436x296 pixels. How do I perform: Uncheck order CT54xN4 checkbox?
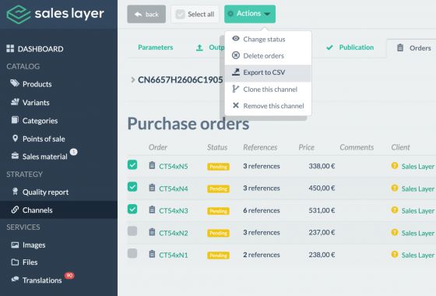pyautogui.click(x=132, y=186)
